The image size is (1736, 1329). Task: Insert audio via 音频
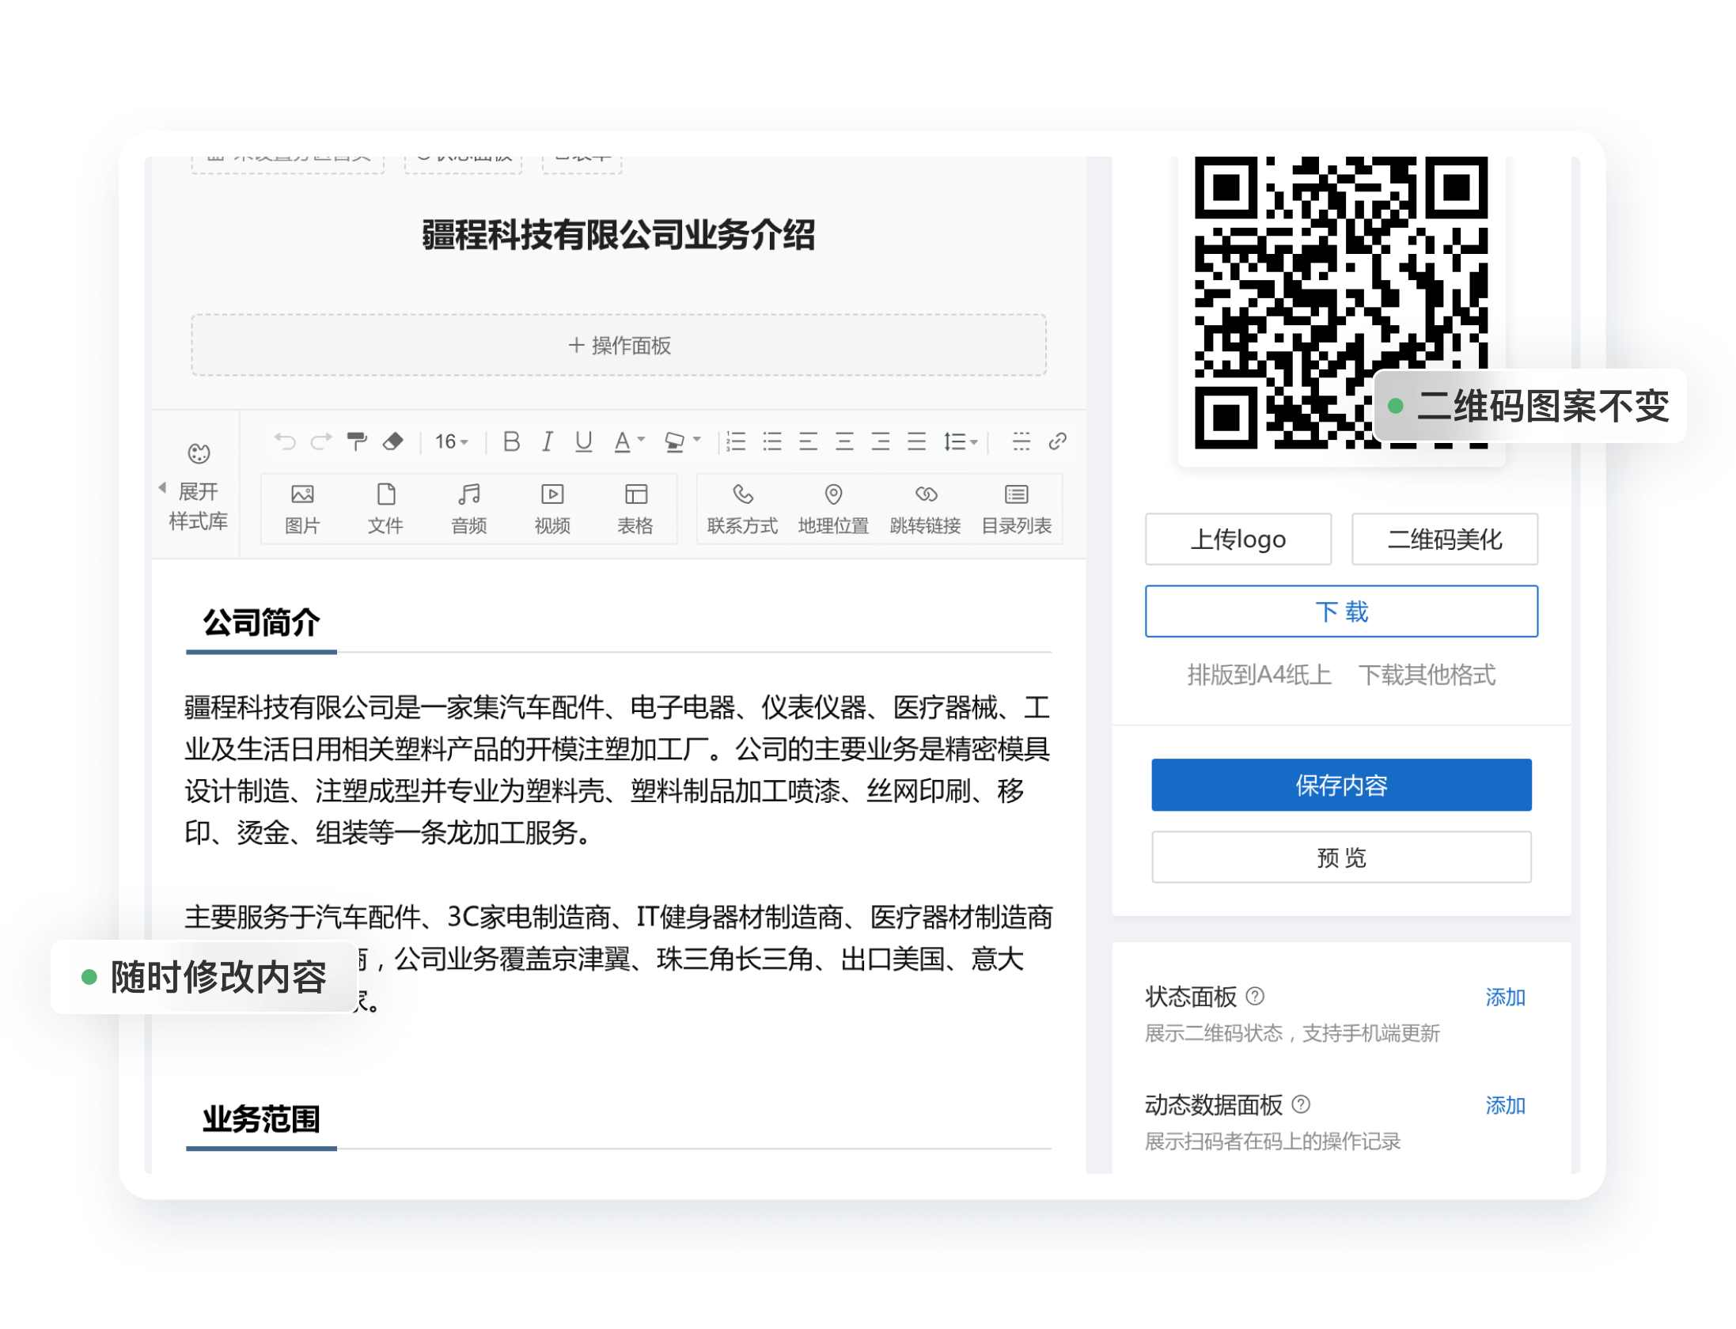(468, 509)
